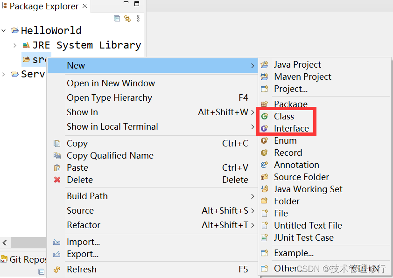This screenshot has width=393, height=278.
Task: Create a new Folder
Action: click(324, 202)
